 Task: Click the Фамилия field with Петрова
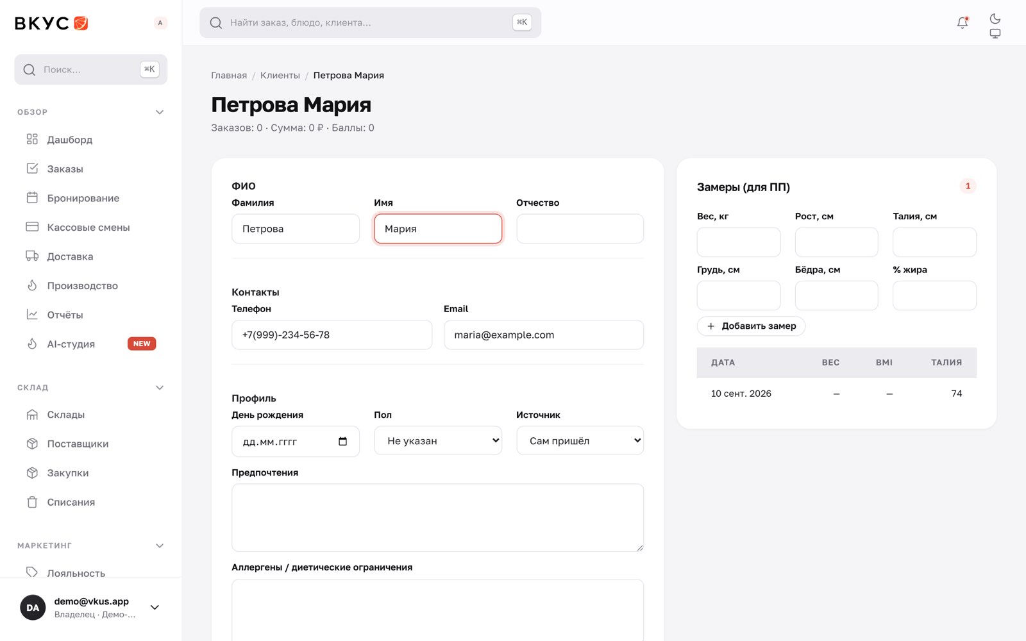pyautogui.click(x=296, y=229)
